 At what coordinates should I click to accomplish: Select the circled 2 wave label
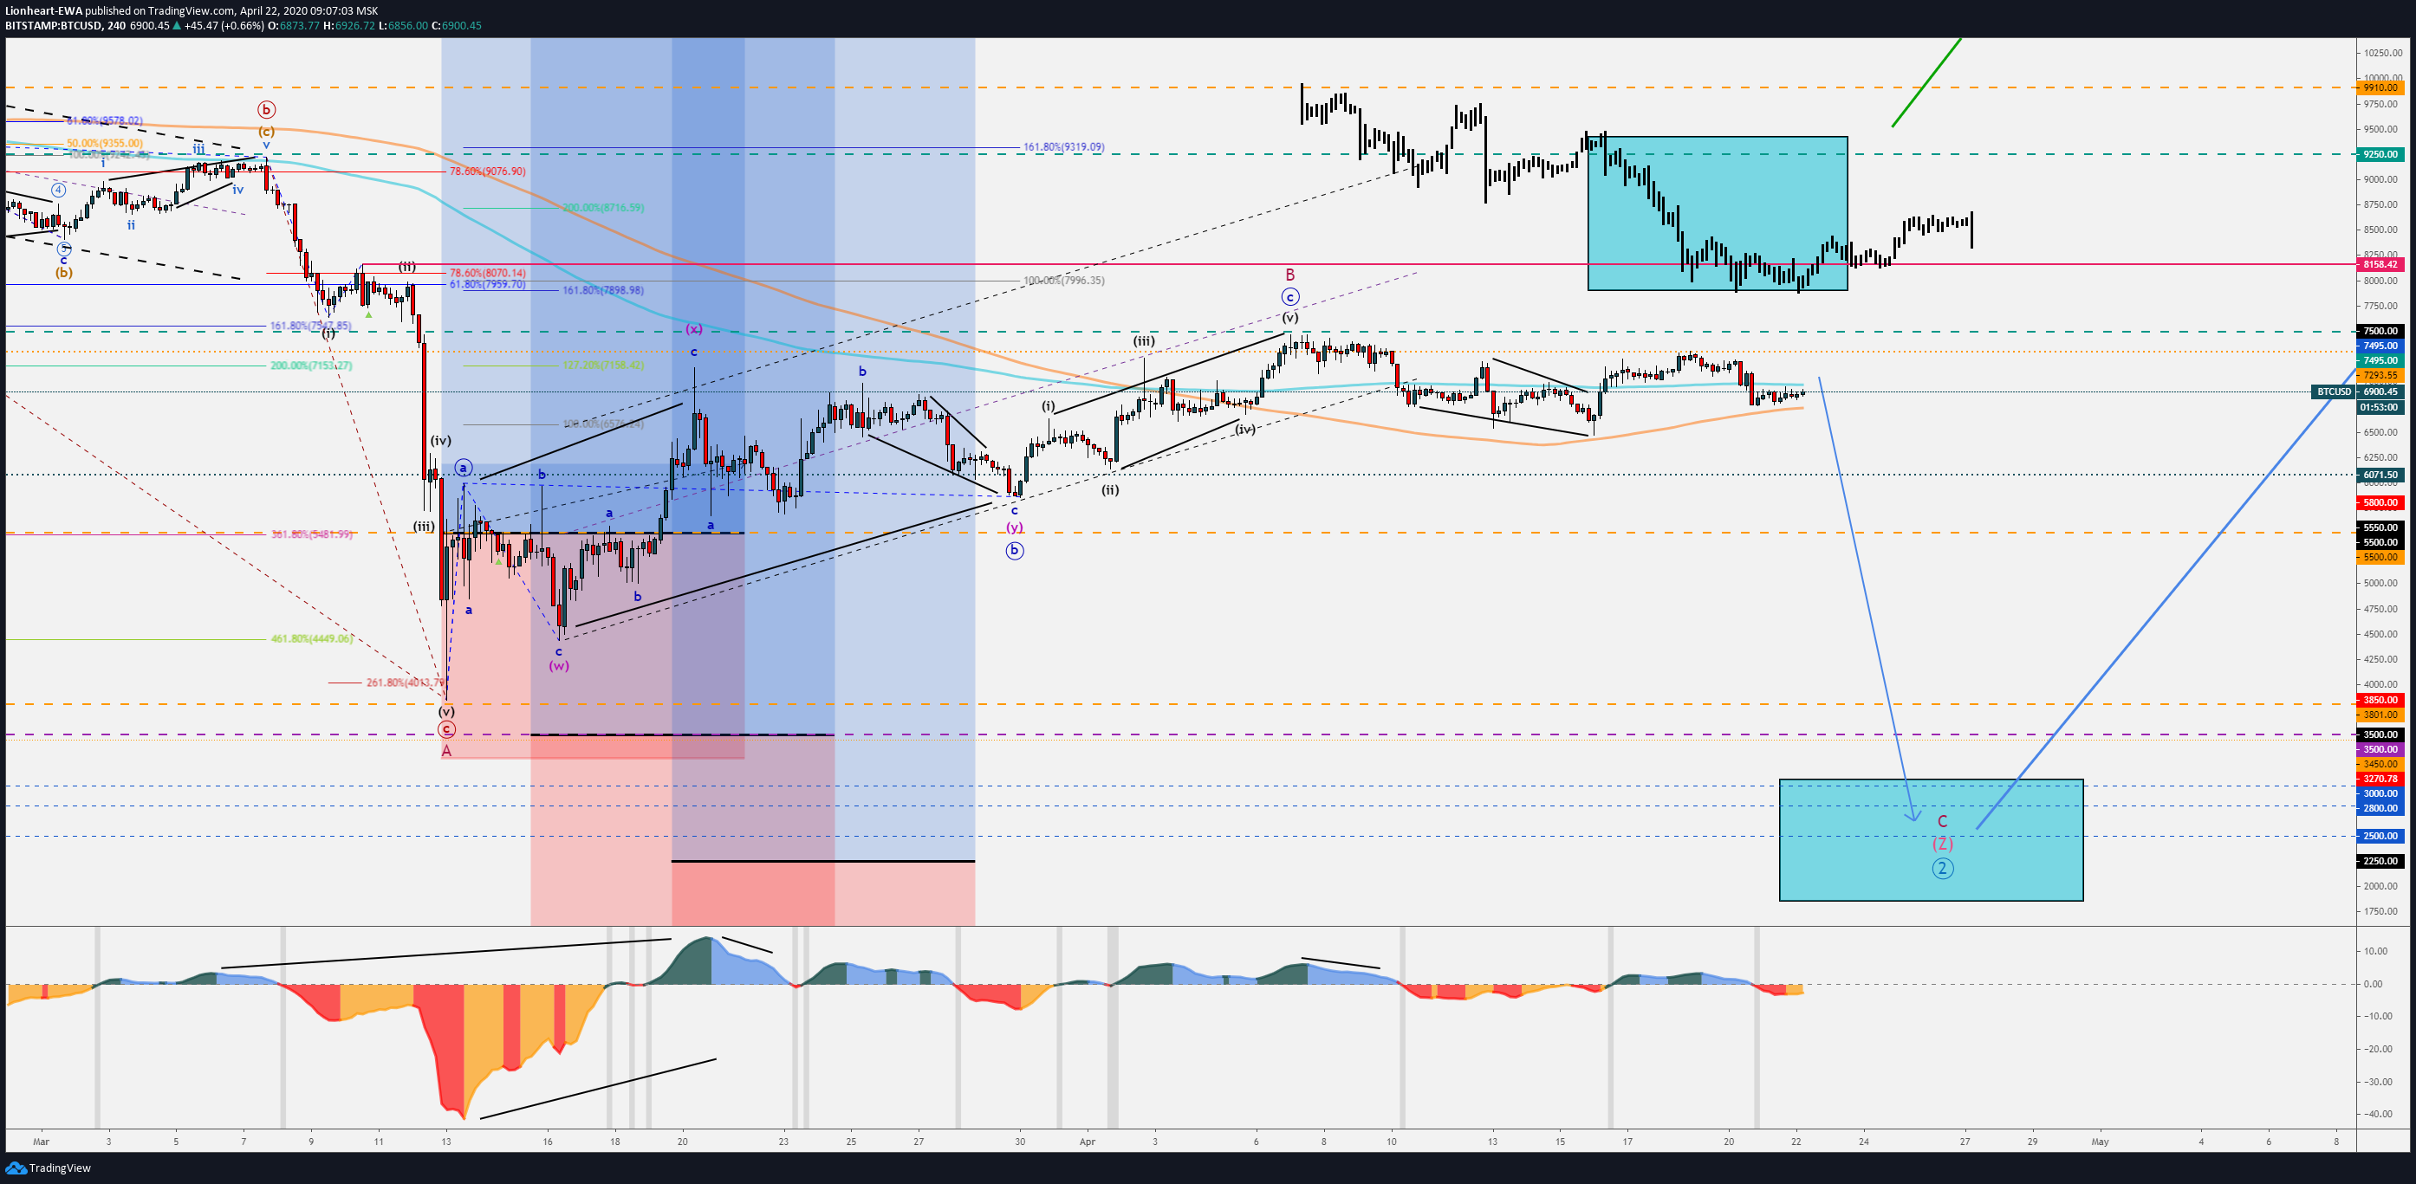pos(1942,869)
